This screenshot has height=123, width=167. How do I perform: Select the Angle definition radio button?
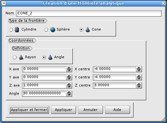[x=44, y=57]
